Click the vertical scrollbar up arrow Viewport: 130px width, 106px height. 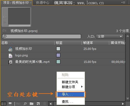click(x=128, y=36)
